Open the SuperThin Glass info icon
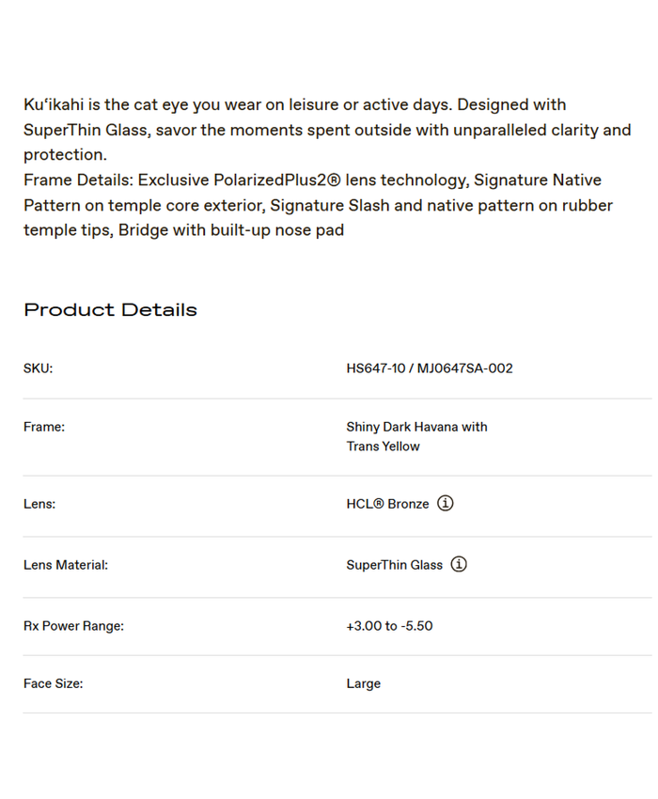 [x=459, y=565]
